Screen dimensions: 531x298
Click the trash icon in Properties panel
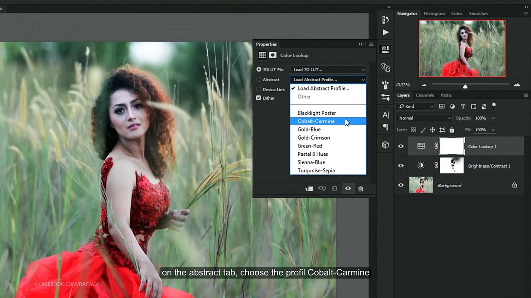[x=361, y=189]
